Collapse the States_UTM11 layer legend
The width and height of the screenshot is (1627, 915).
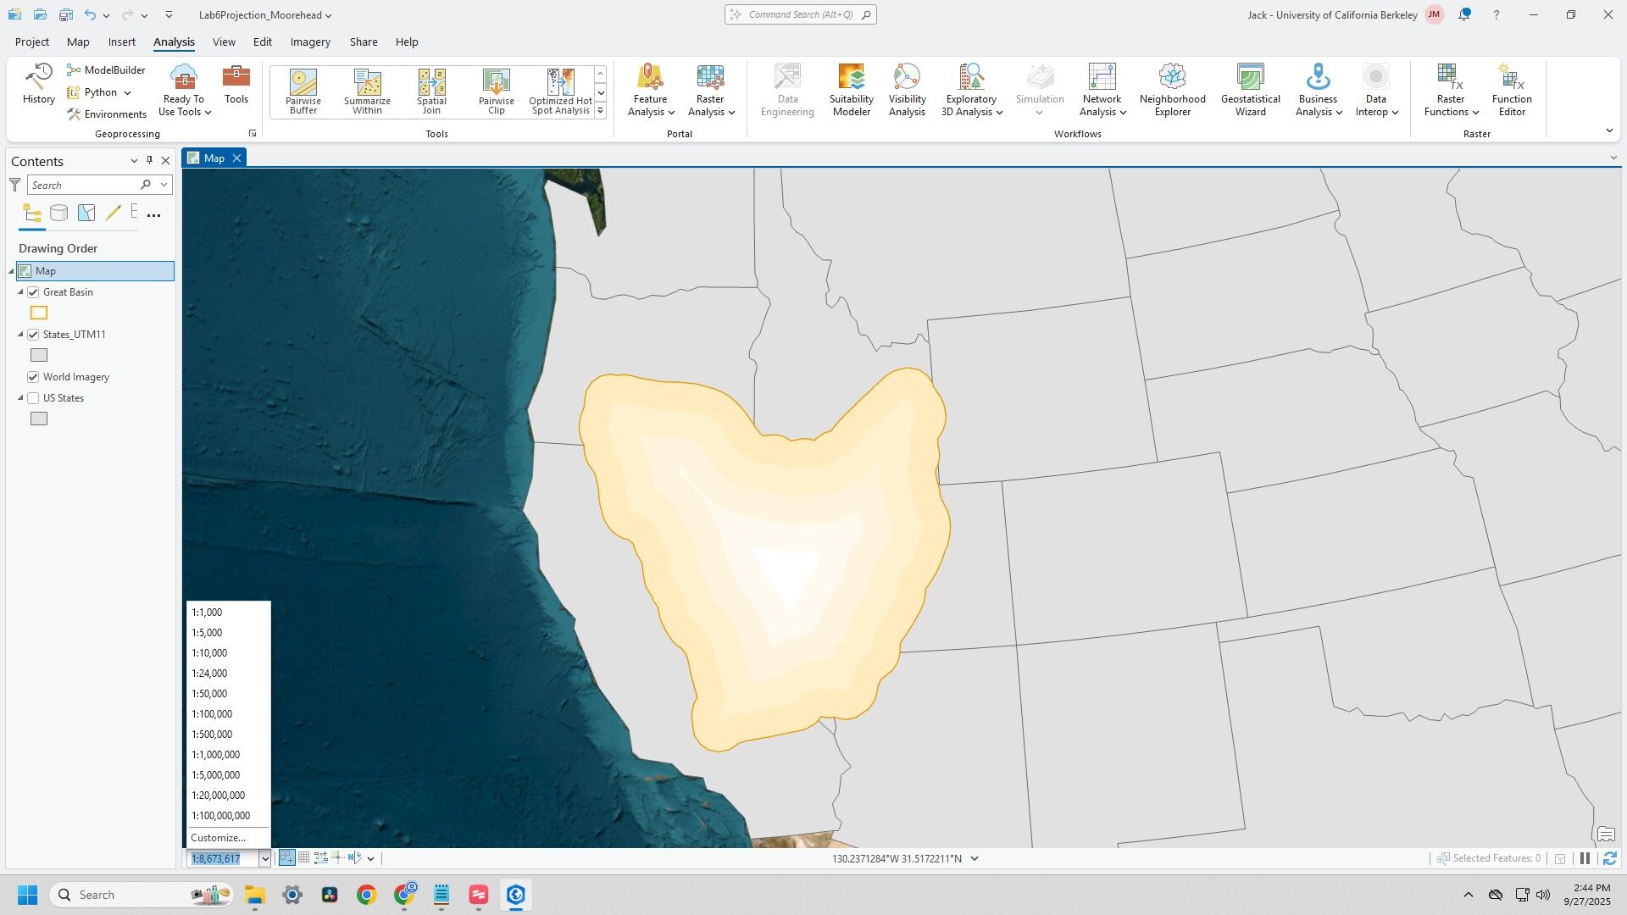tap(21, 335)
